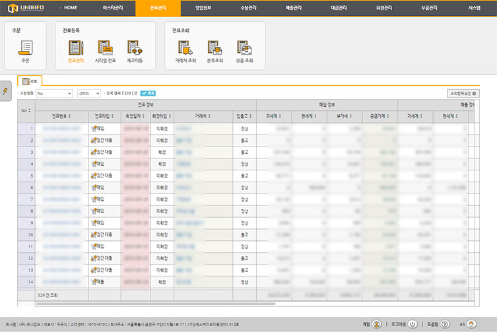Screen dimensions: 497x332
Task: Open the 상품 조회 icon
Action: pyautogui.click(x=244, y=48)
